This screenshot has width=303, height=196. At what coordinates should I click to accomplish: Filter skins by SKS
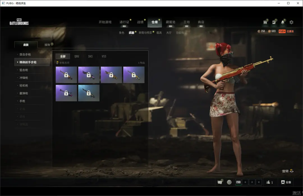[90, 56]
